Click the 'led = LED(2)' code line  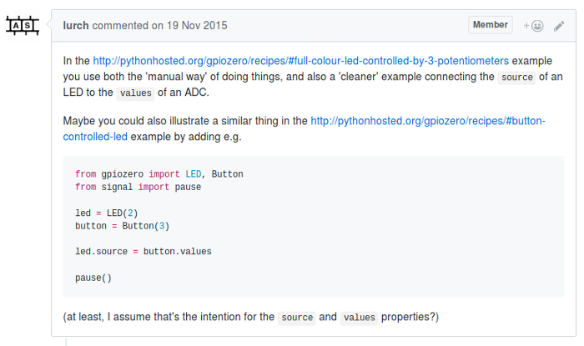(x=106, y=213)
